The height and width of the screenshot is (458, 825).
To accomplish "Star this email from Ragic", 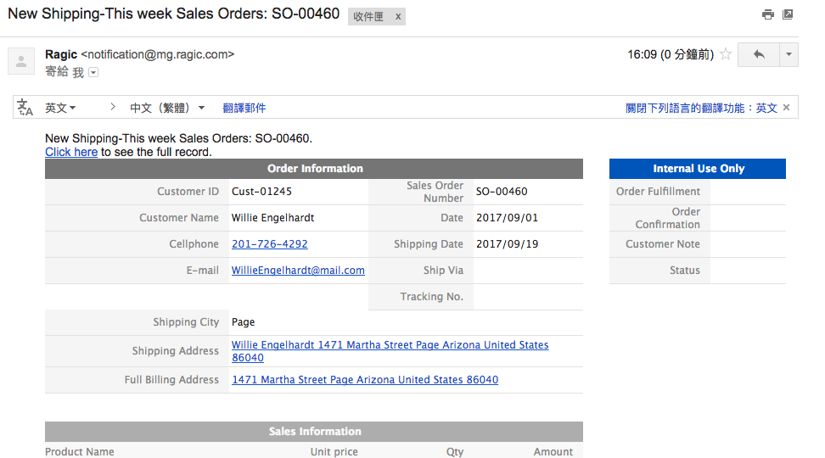I will [726, 55].
